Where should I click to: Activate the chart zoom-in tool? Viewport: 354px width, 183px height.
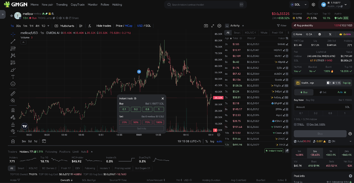13,101
